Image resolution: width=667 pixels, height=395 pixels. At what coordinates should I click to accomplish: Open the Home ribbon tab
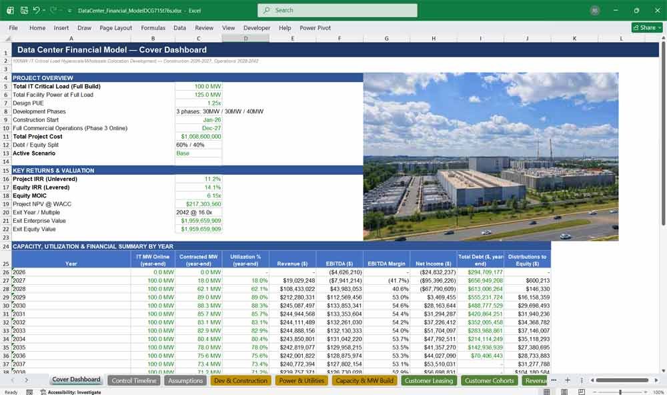pos(37,27)
